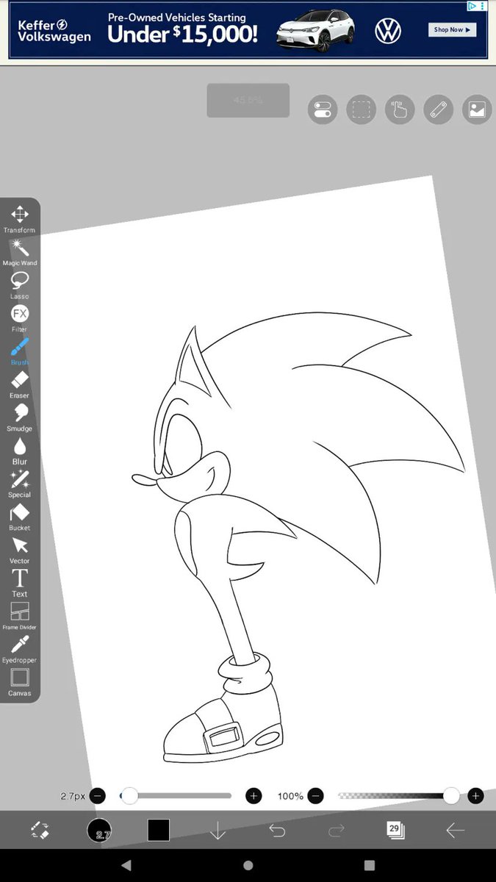
Task: Select the Lasso tool
Action: click(19, 285)
